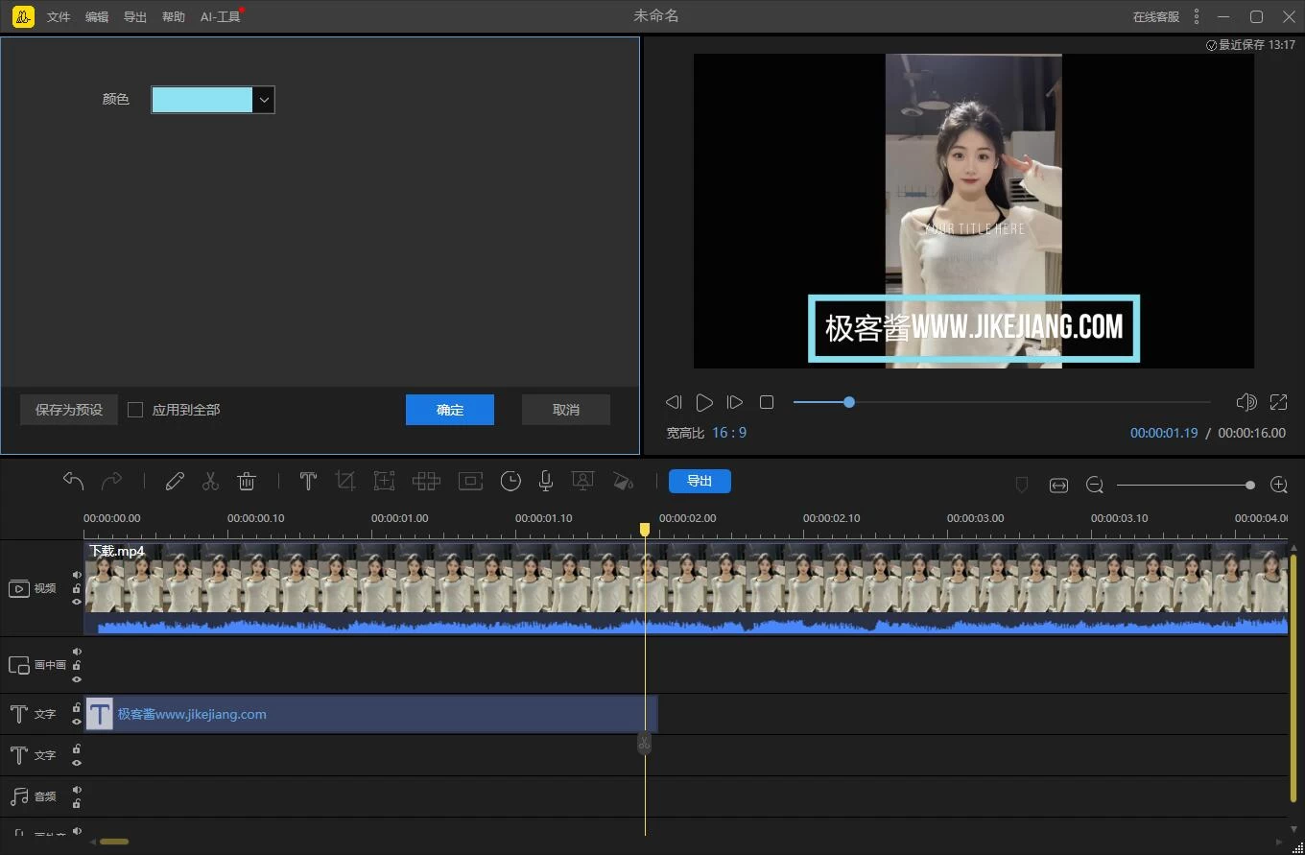Click the light blue 颜色 swatch

click(202, 100)
